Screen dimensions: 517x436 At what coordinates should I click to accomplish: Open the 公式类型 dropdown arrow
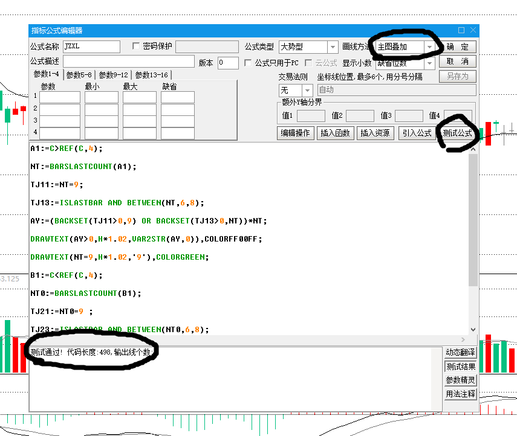coord(333,47)
